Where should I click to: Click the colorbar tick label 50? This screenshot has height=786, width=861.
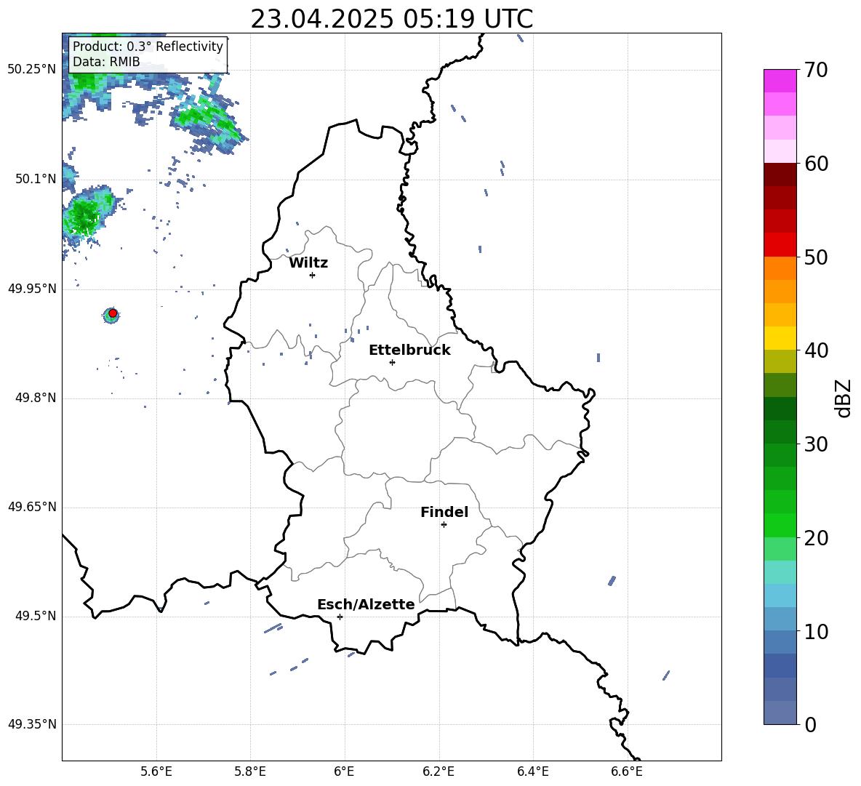tap(816, 257)
